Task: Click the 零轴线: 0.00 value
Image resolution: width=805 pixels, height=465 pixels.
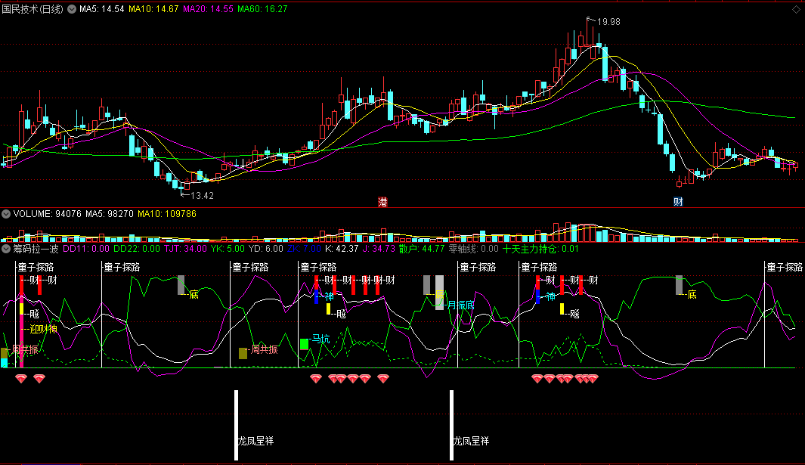Action: coord(473,250)
